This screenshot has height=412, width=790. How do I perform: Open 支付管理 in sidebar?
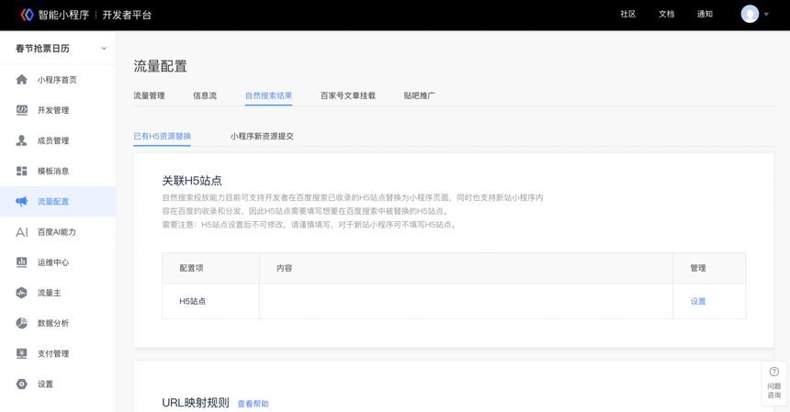[x=58, y=353]
